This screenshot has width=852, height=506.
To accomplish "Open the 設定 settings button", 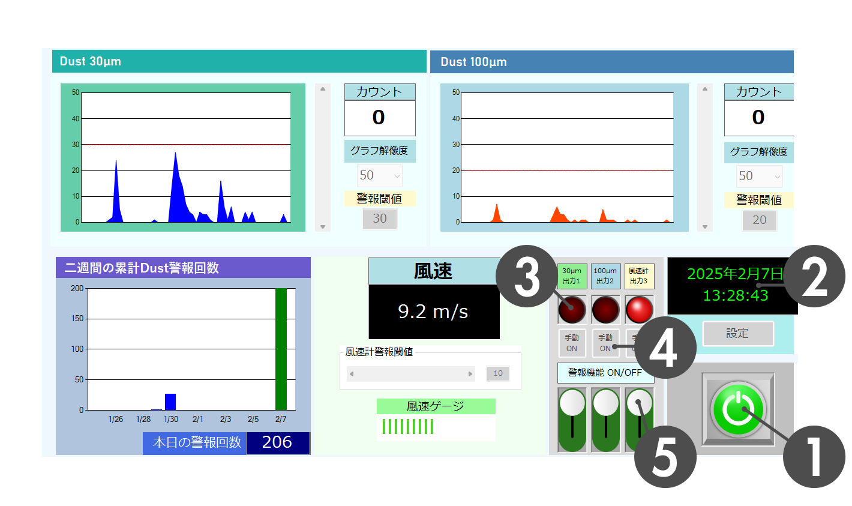I will tap(737, 334).
